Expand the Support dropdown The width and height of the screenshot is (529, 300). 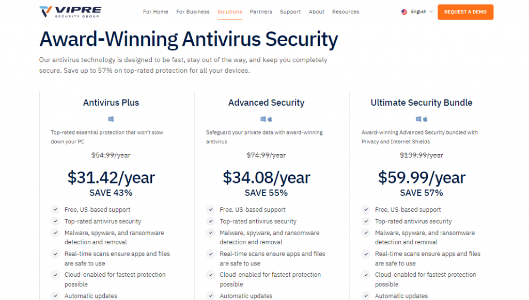coord(290,11)
